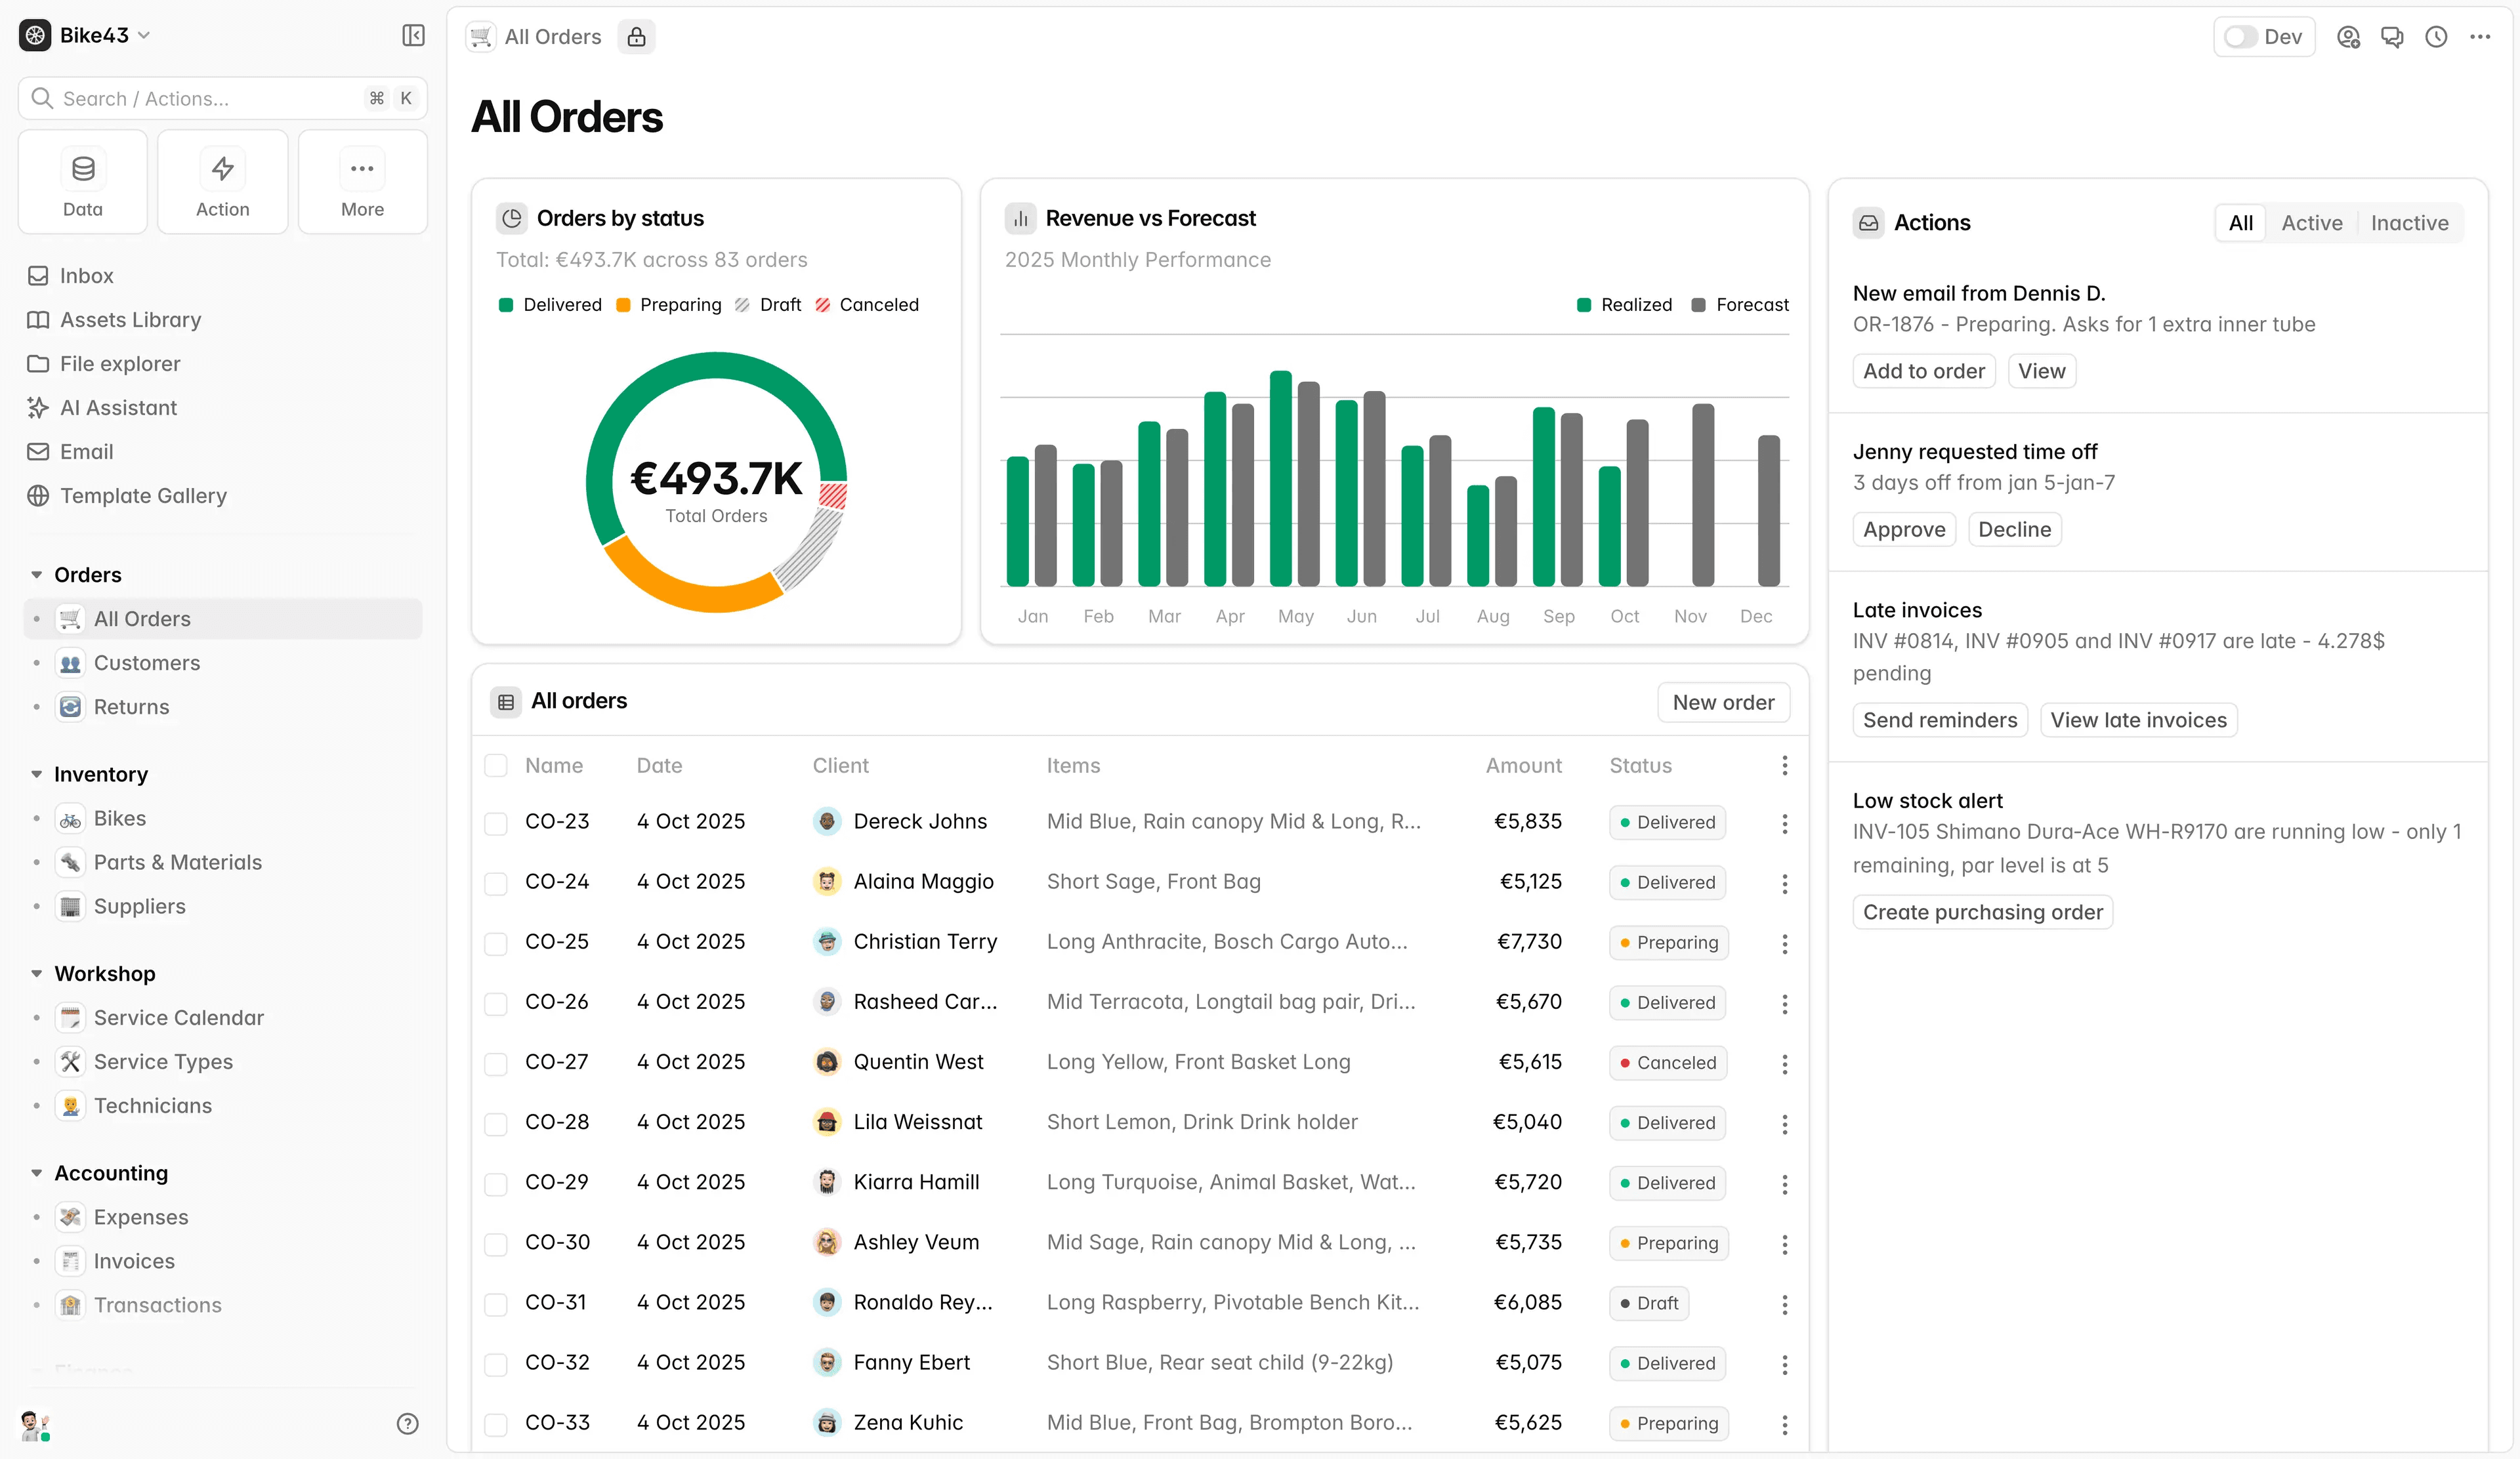This screenshot has height=1459, width=2520.
Task: Focus the Search / Actions field
Action: click(x=222, y=98)
